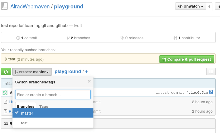220x133 pixels.
Task: Click the releases tag icon
Action: (x=122, y=38)
